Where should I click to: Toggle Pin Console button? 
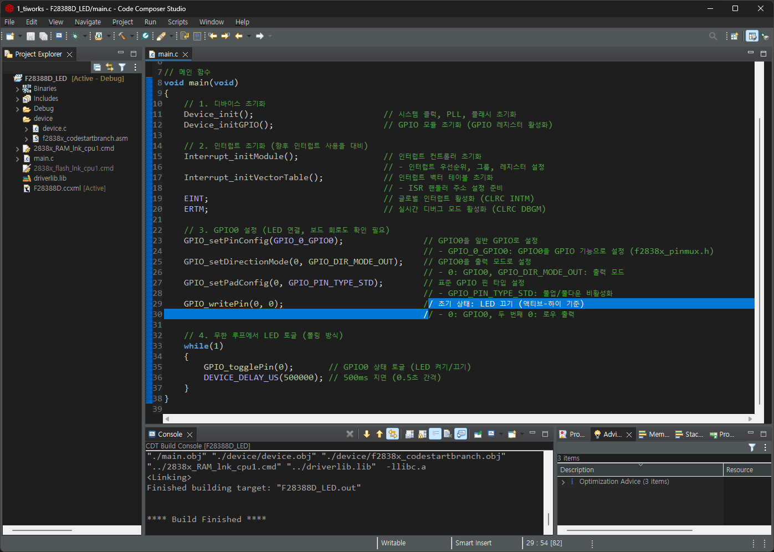point(478,434)
